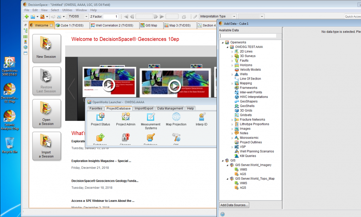Screen dimensions: 361x217
Task: Click help icon in Add Data dialog
Action: [x=222, y=214]
